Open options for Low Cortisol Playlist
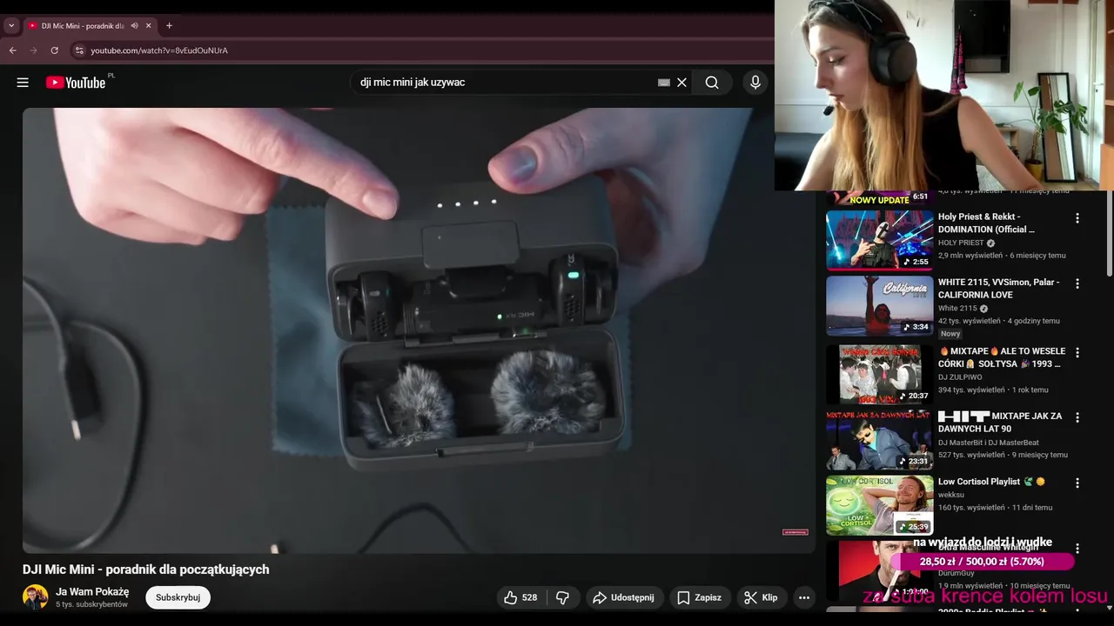 pyautogui.click(x=1077, y=483)
